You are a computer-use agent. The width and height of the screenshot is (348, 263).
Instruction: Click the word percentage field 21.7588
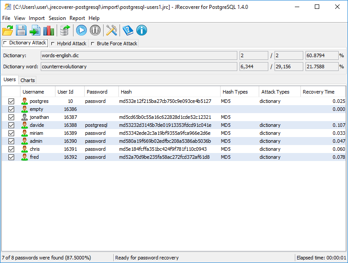[x=322, y=67]
